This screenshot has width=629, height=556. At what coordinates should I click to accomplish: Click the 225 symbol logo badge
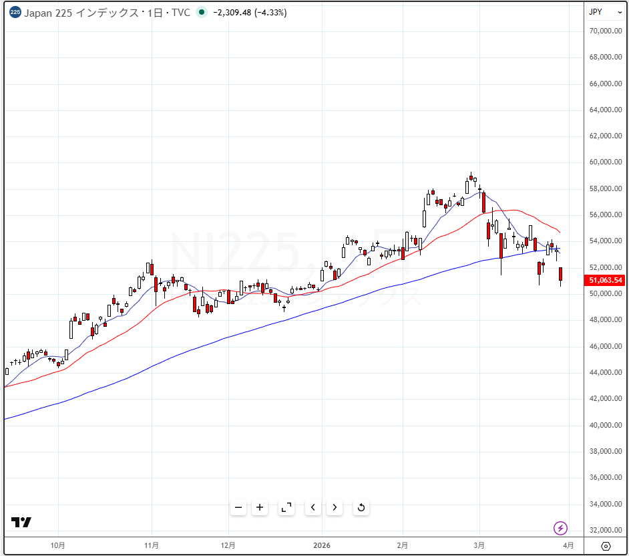[x=15, y=13]
